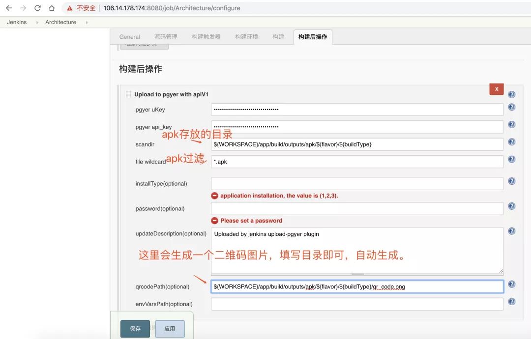Screen dimensions: 531x339
Task: Open help icon for pgyer api_key
Action: click(512, 124)
